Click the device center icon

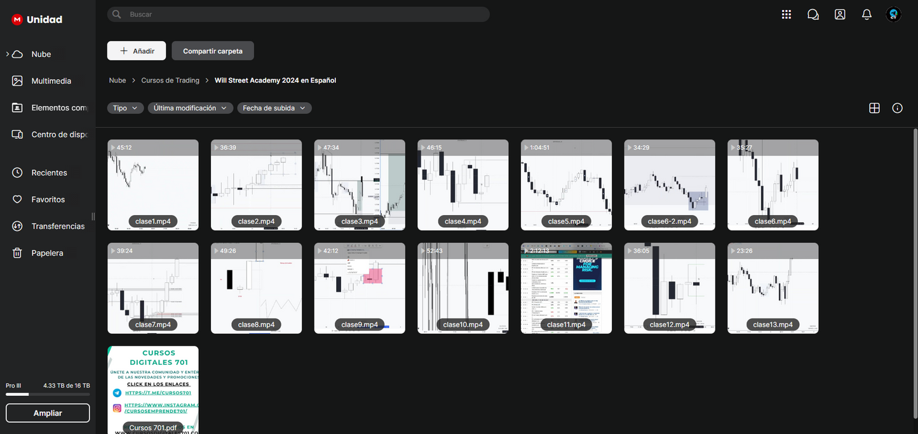(18, 135)
